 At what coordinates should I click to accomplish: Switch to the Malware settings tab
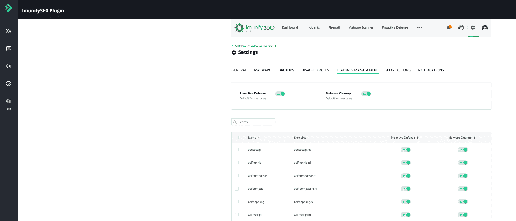pyautogui.click(x=262, y=70)
